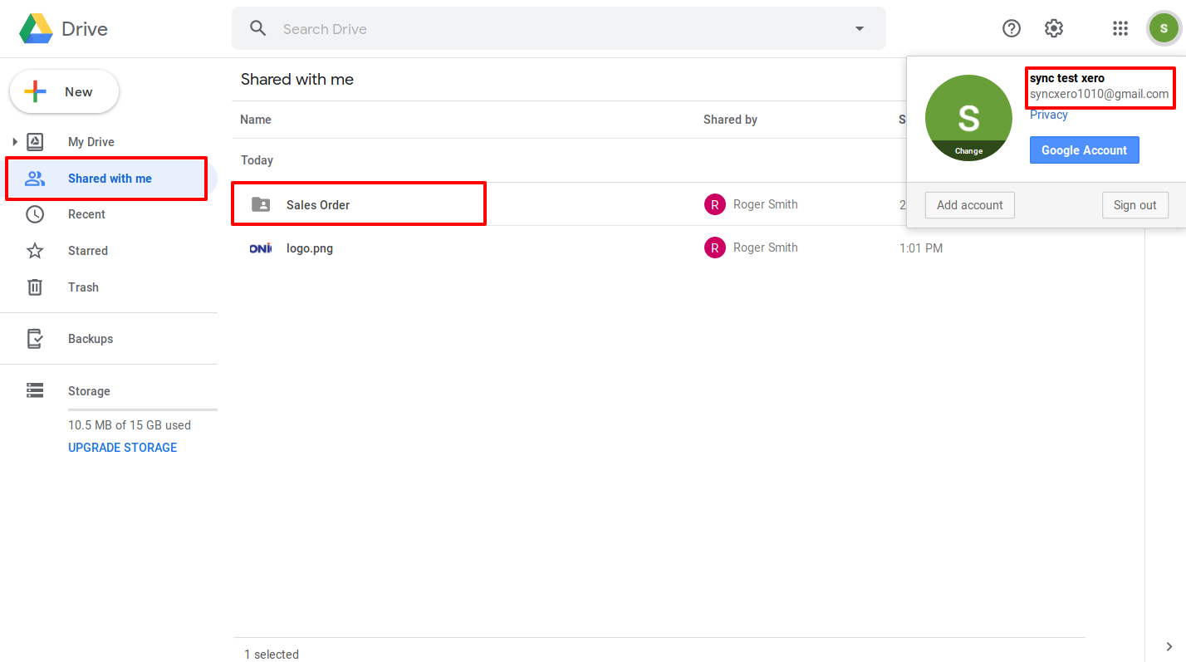Image resolution: width=1186 pixels, height=662 pixels.
Task: Click the Search Drive input field
Action: click(x=556, y=29)
